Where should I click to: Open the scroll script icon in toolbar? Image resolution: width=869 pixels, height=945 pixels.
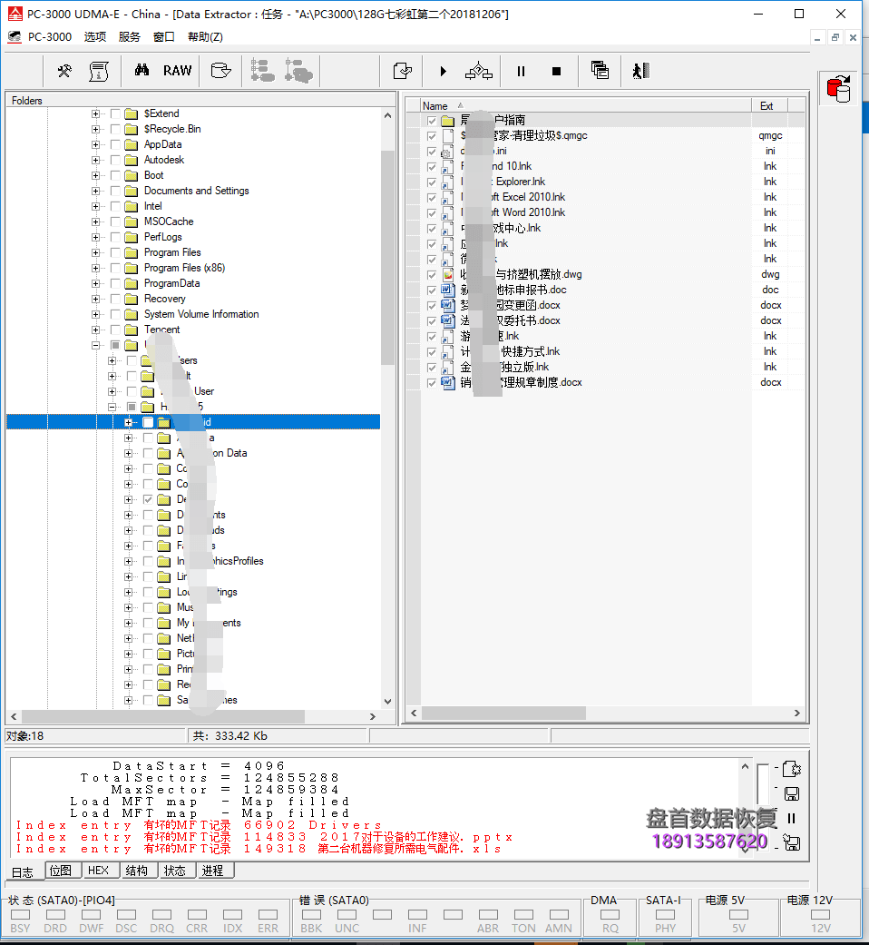pyautogui.click(x=99, y=71)
